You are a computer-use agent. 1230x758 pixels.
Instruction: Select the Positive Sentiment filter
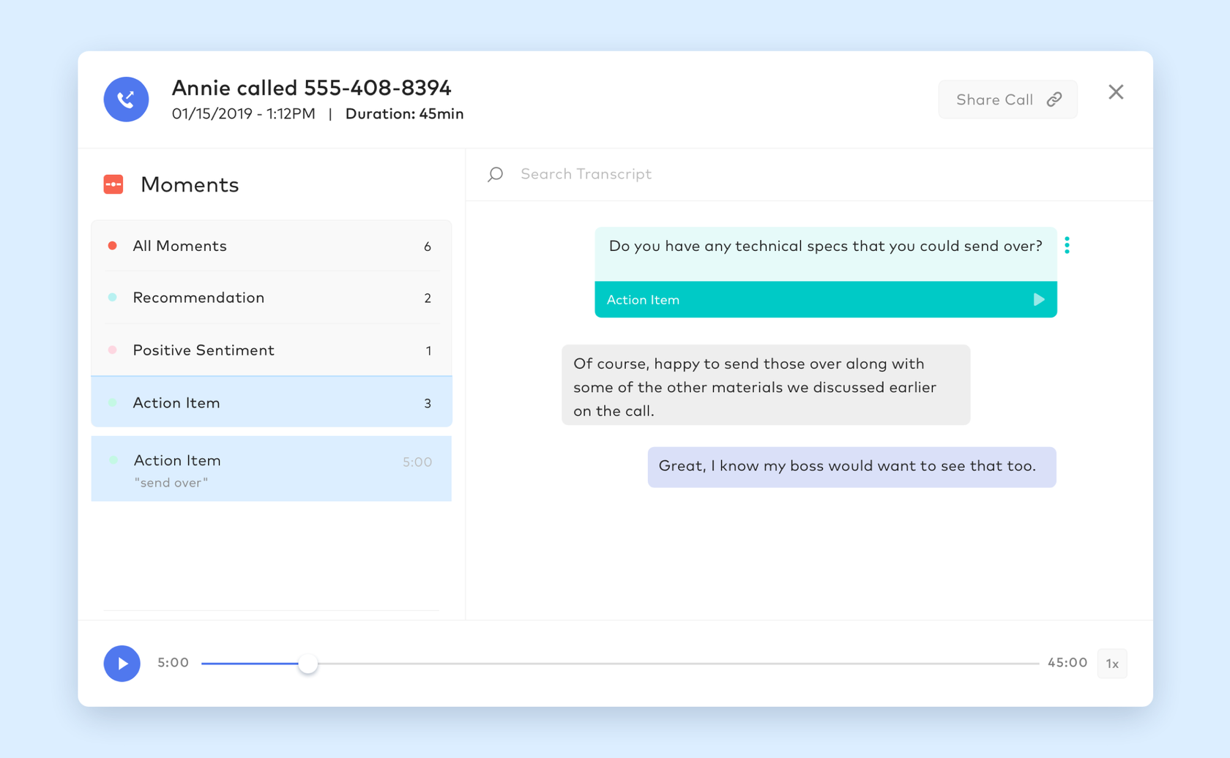(x=272, y=350)
